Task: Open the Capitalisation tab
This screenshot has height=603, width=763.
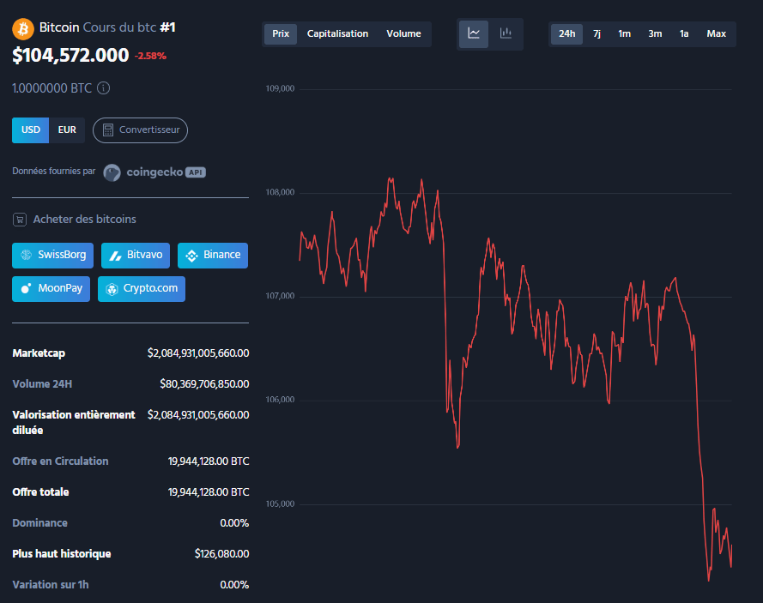Action: [x=337, y=33]
